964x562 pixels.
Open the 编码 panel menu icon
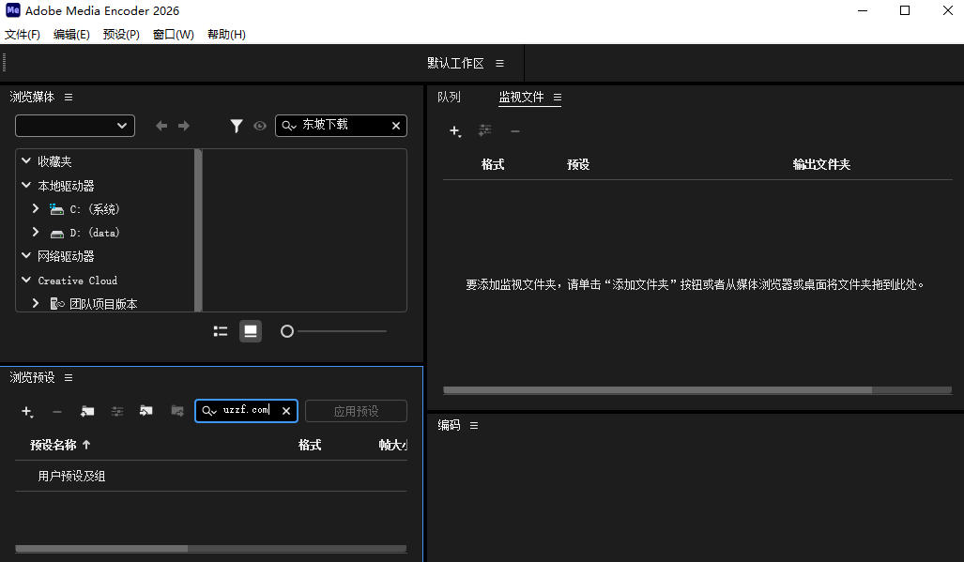[473, 425]
